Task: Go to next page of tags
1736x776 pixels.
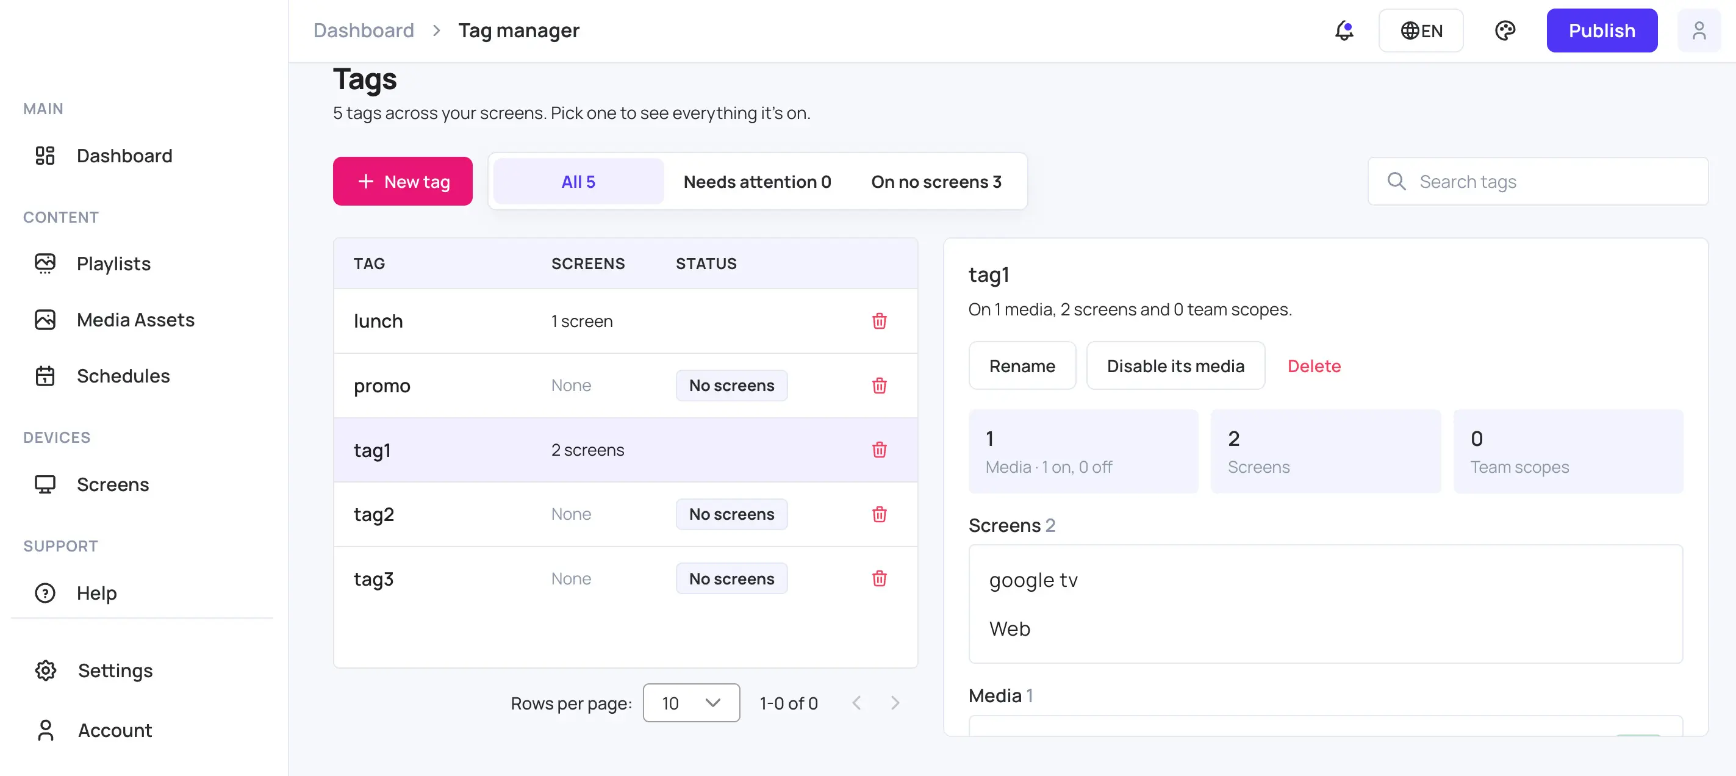Action: tap(894, 703)
